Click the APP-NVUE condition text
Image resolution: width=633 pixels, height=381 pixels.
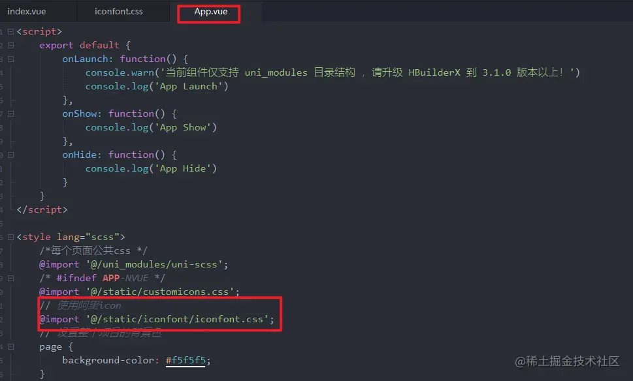point(125,278)
